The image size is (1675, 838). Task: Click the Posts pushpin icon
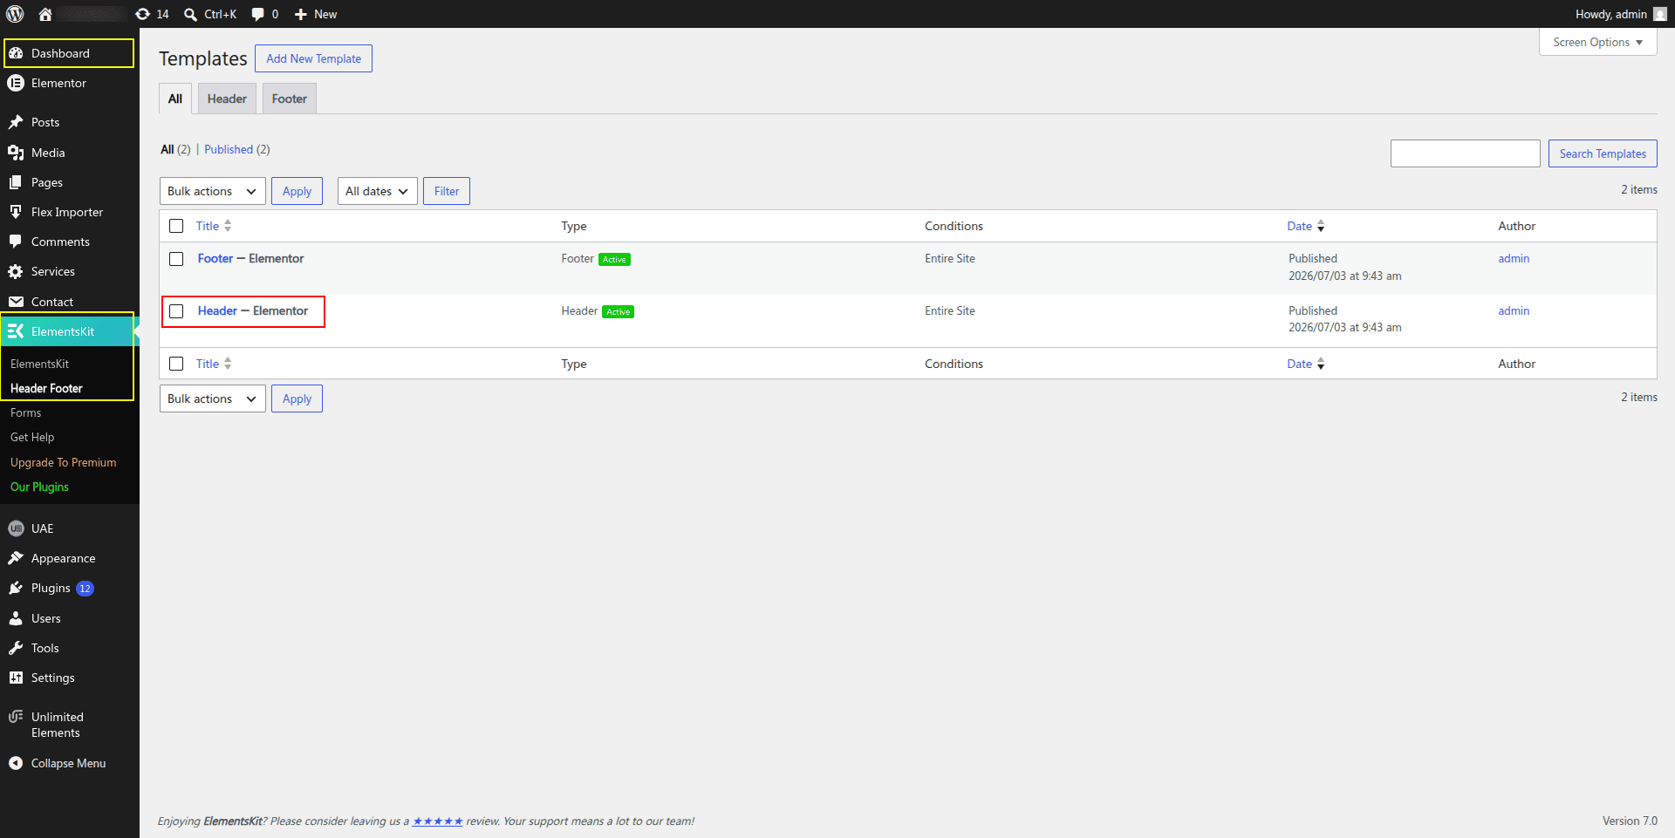pyautogui.click(x=16, y=122)
